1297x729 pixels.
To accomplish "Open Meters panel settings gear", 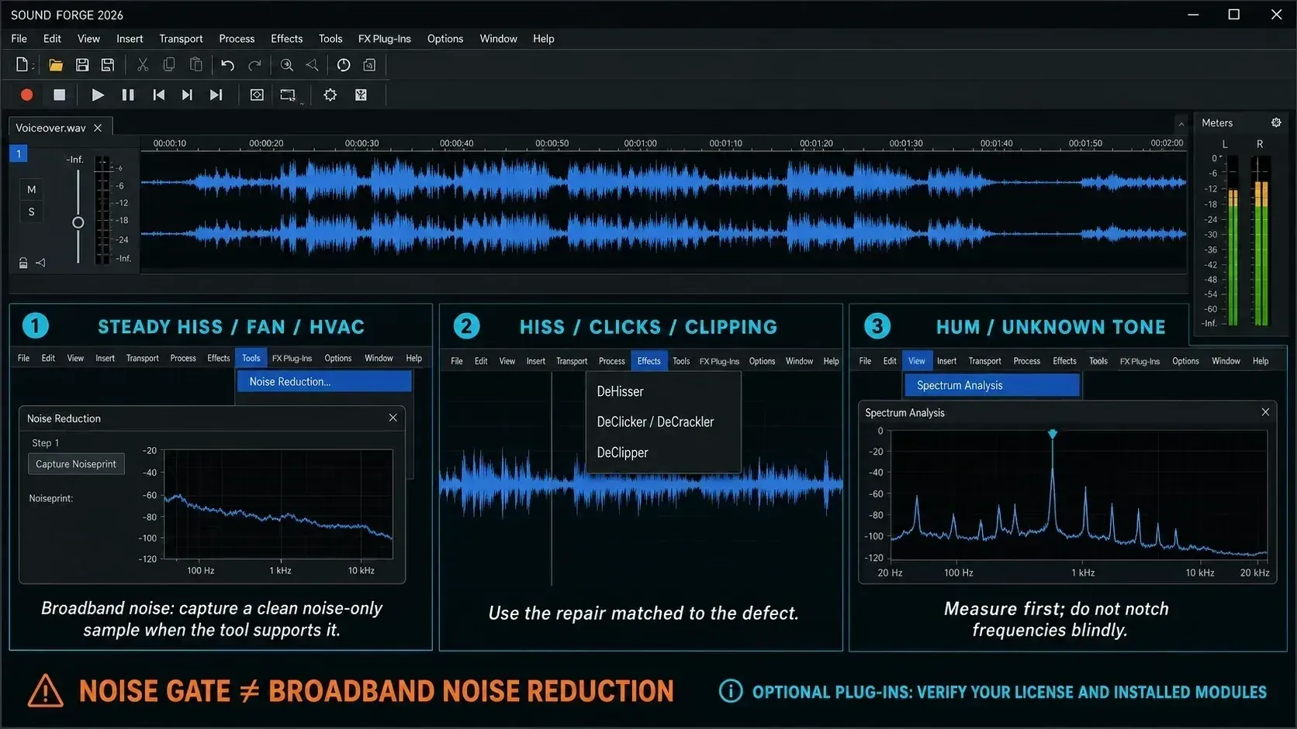I will pyautogui.click(x=1276, y=122).
